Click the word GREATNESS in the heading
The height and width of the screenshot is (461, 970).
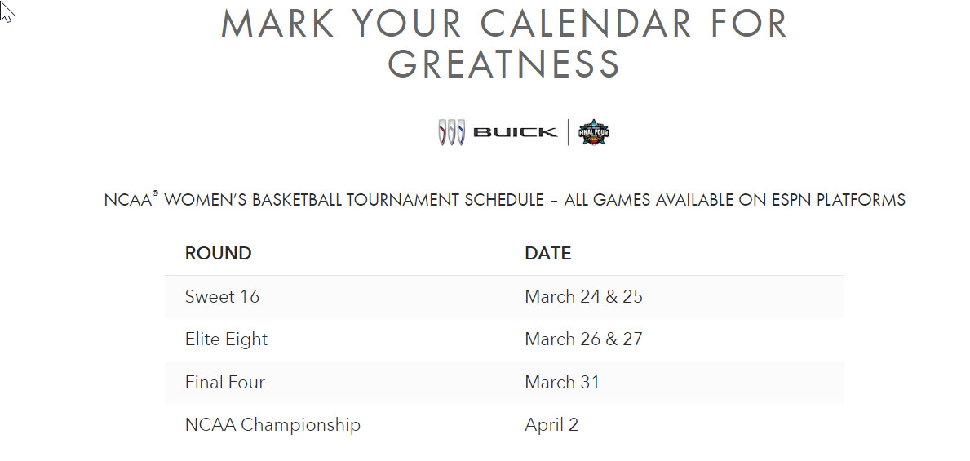[504, 64]
